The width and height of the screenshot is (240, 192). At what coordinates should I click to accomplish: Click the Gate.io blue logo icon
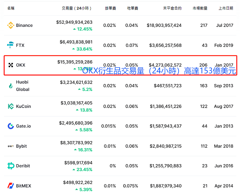click(x=11, y=126)
